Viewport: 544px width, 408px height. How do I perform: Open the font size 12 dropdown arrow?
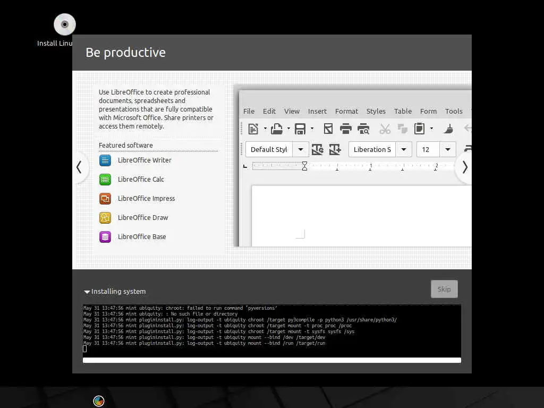[448, 149]
